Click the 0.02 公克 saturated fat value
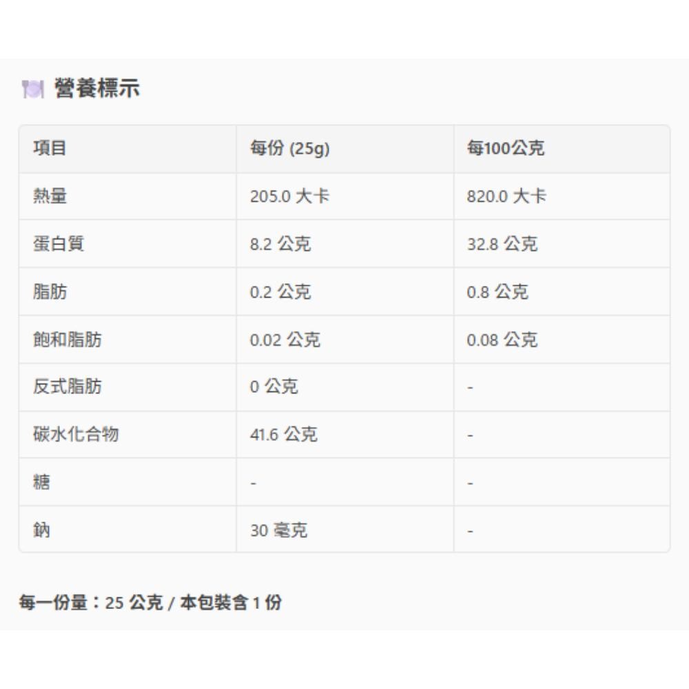The image size is (689, 689). coord(285,340)
